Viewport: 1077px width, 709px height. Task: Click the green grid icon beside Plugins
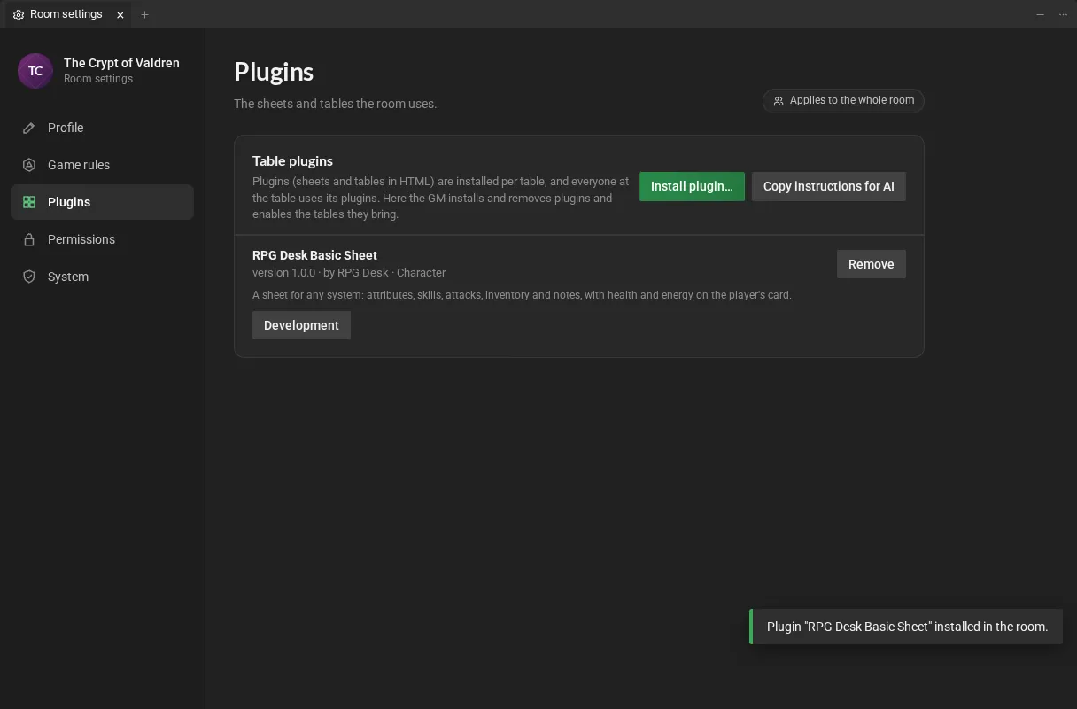29,202
